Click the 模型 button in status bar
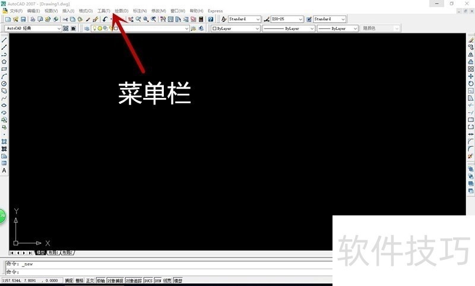 (x=178, y=281)
